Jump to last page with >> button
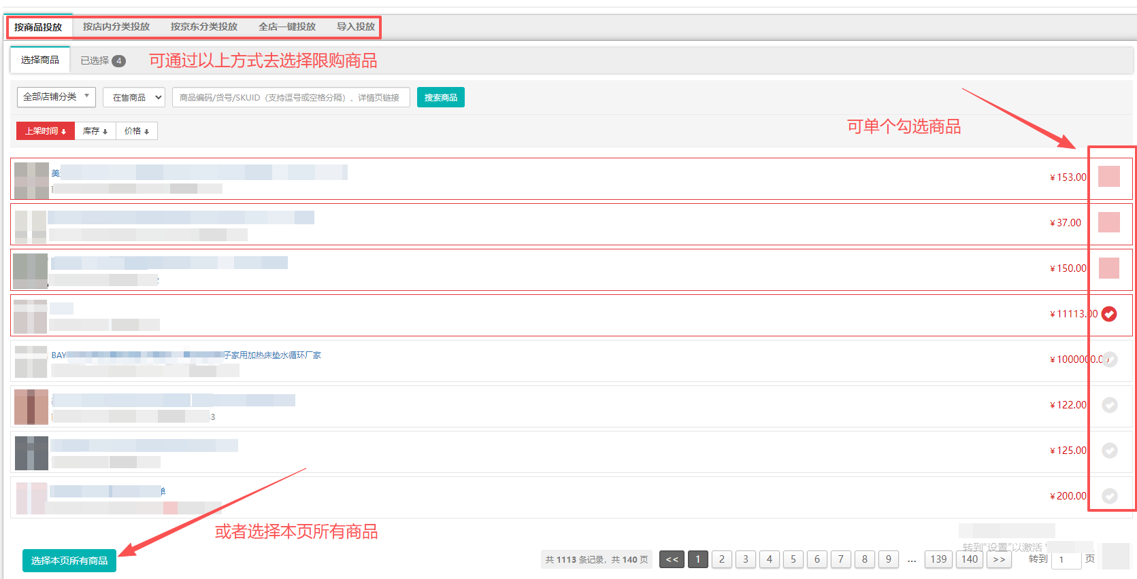This screenshot has height=579, width=1137. pos(998,559)
